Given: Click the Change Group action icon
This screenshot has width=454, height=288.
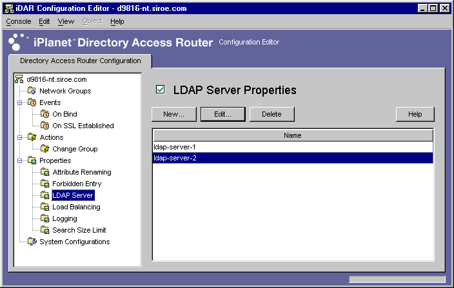Looking at the screenshot, I should (45, 149).
